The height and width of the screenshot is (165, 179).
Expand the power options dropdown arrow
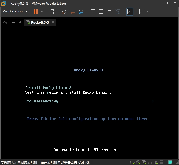42,11
